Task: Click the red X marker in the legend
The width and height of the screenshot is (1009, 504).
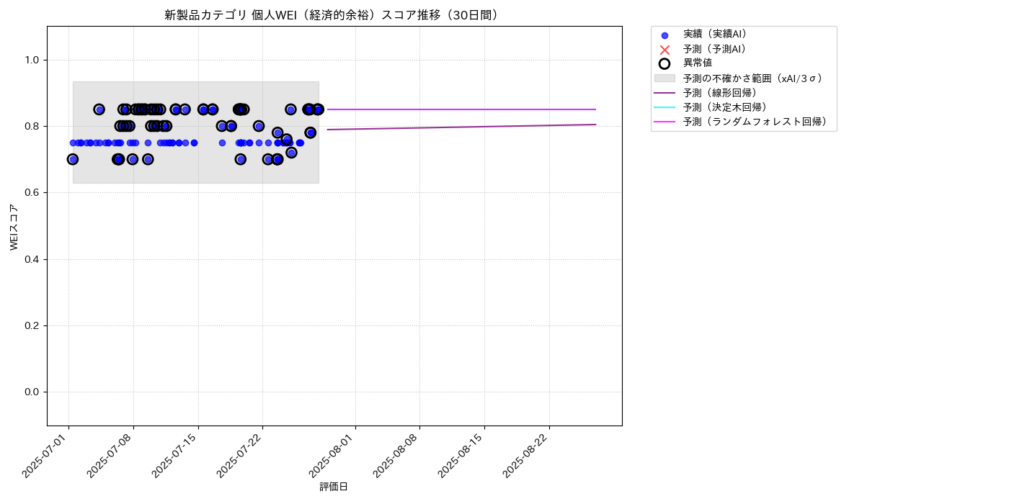Action: coord(664,50)
